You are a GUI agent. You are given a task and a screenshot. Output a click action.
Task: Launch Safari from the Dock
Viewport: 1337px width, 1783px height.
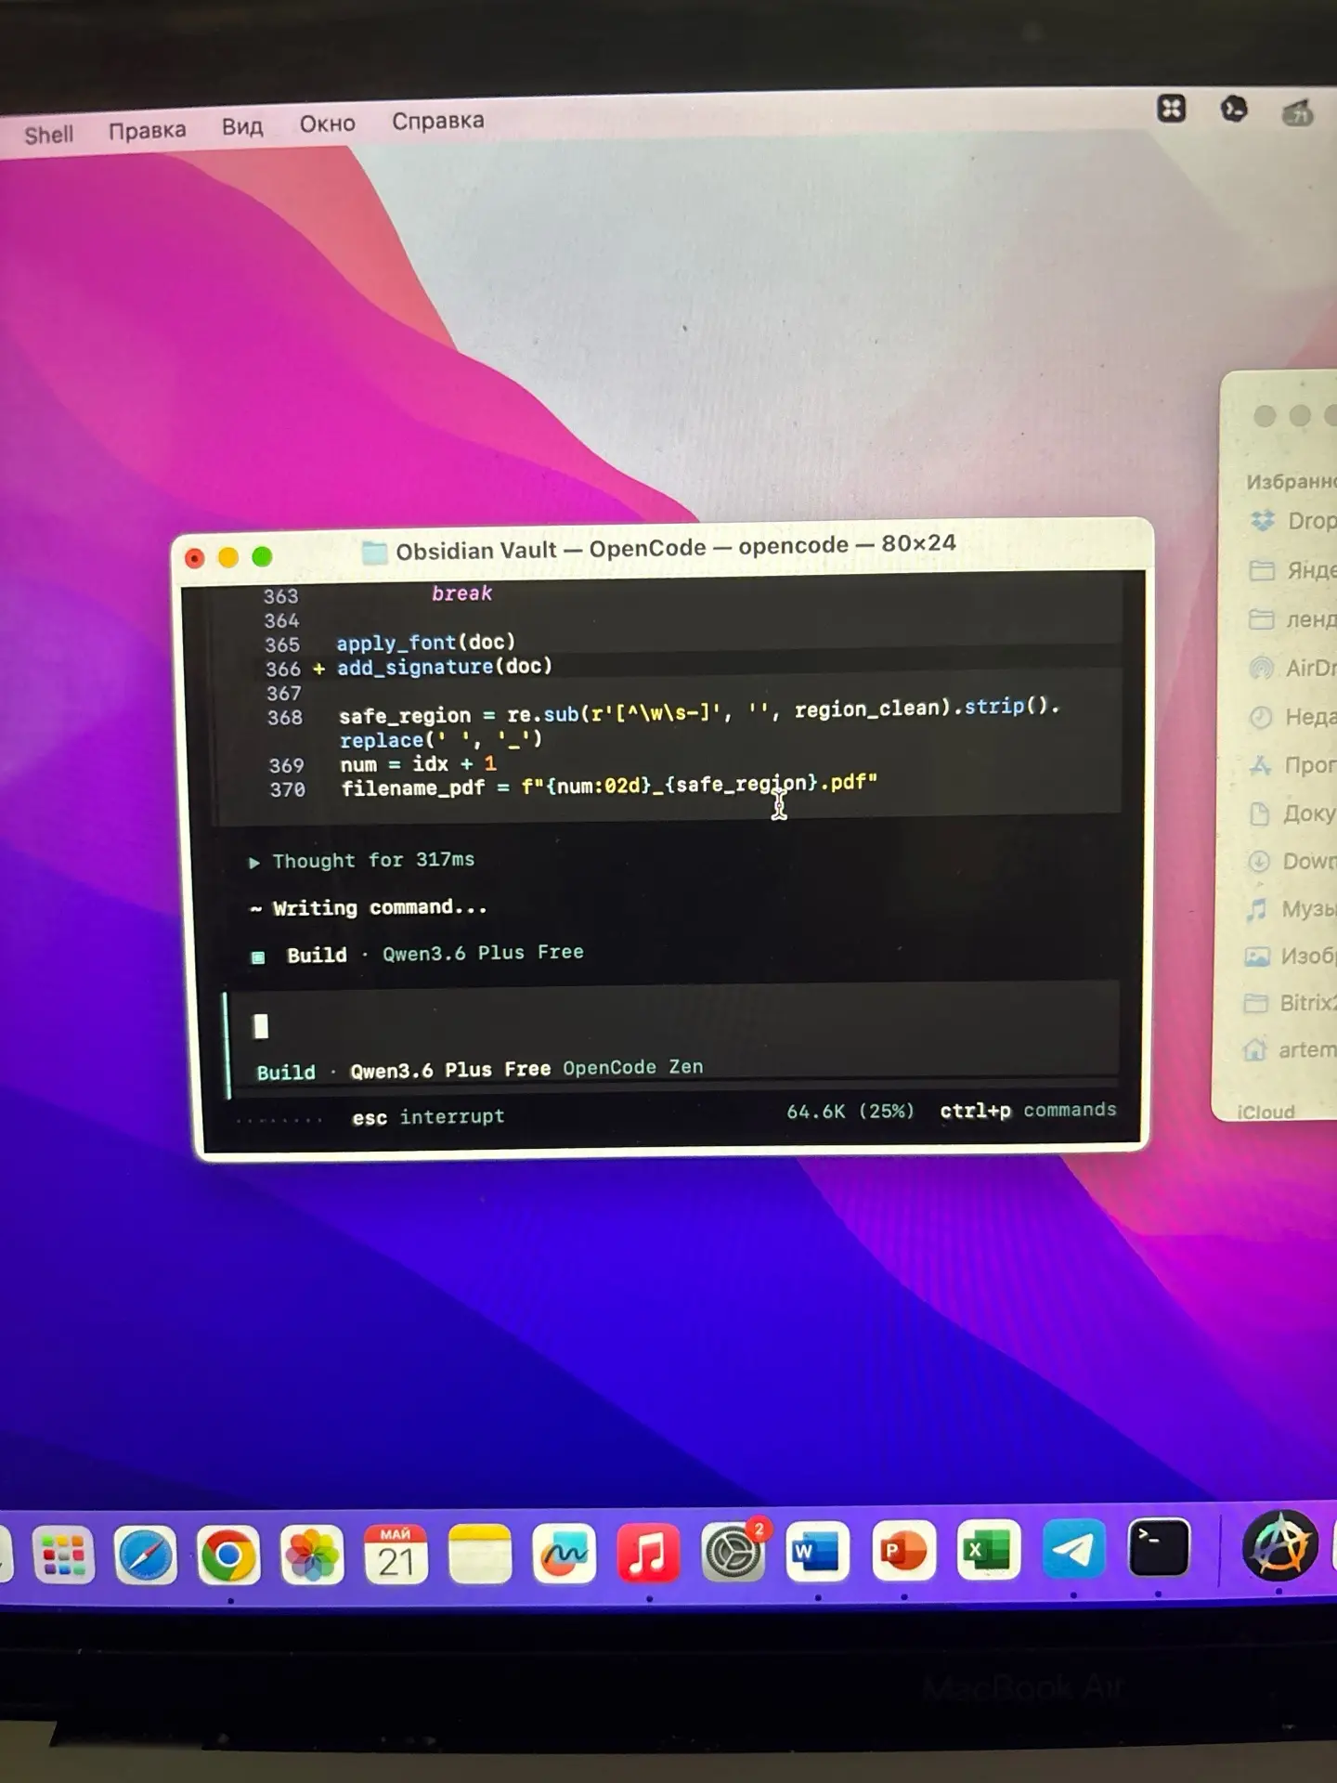point(146,1555)
